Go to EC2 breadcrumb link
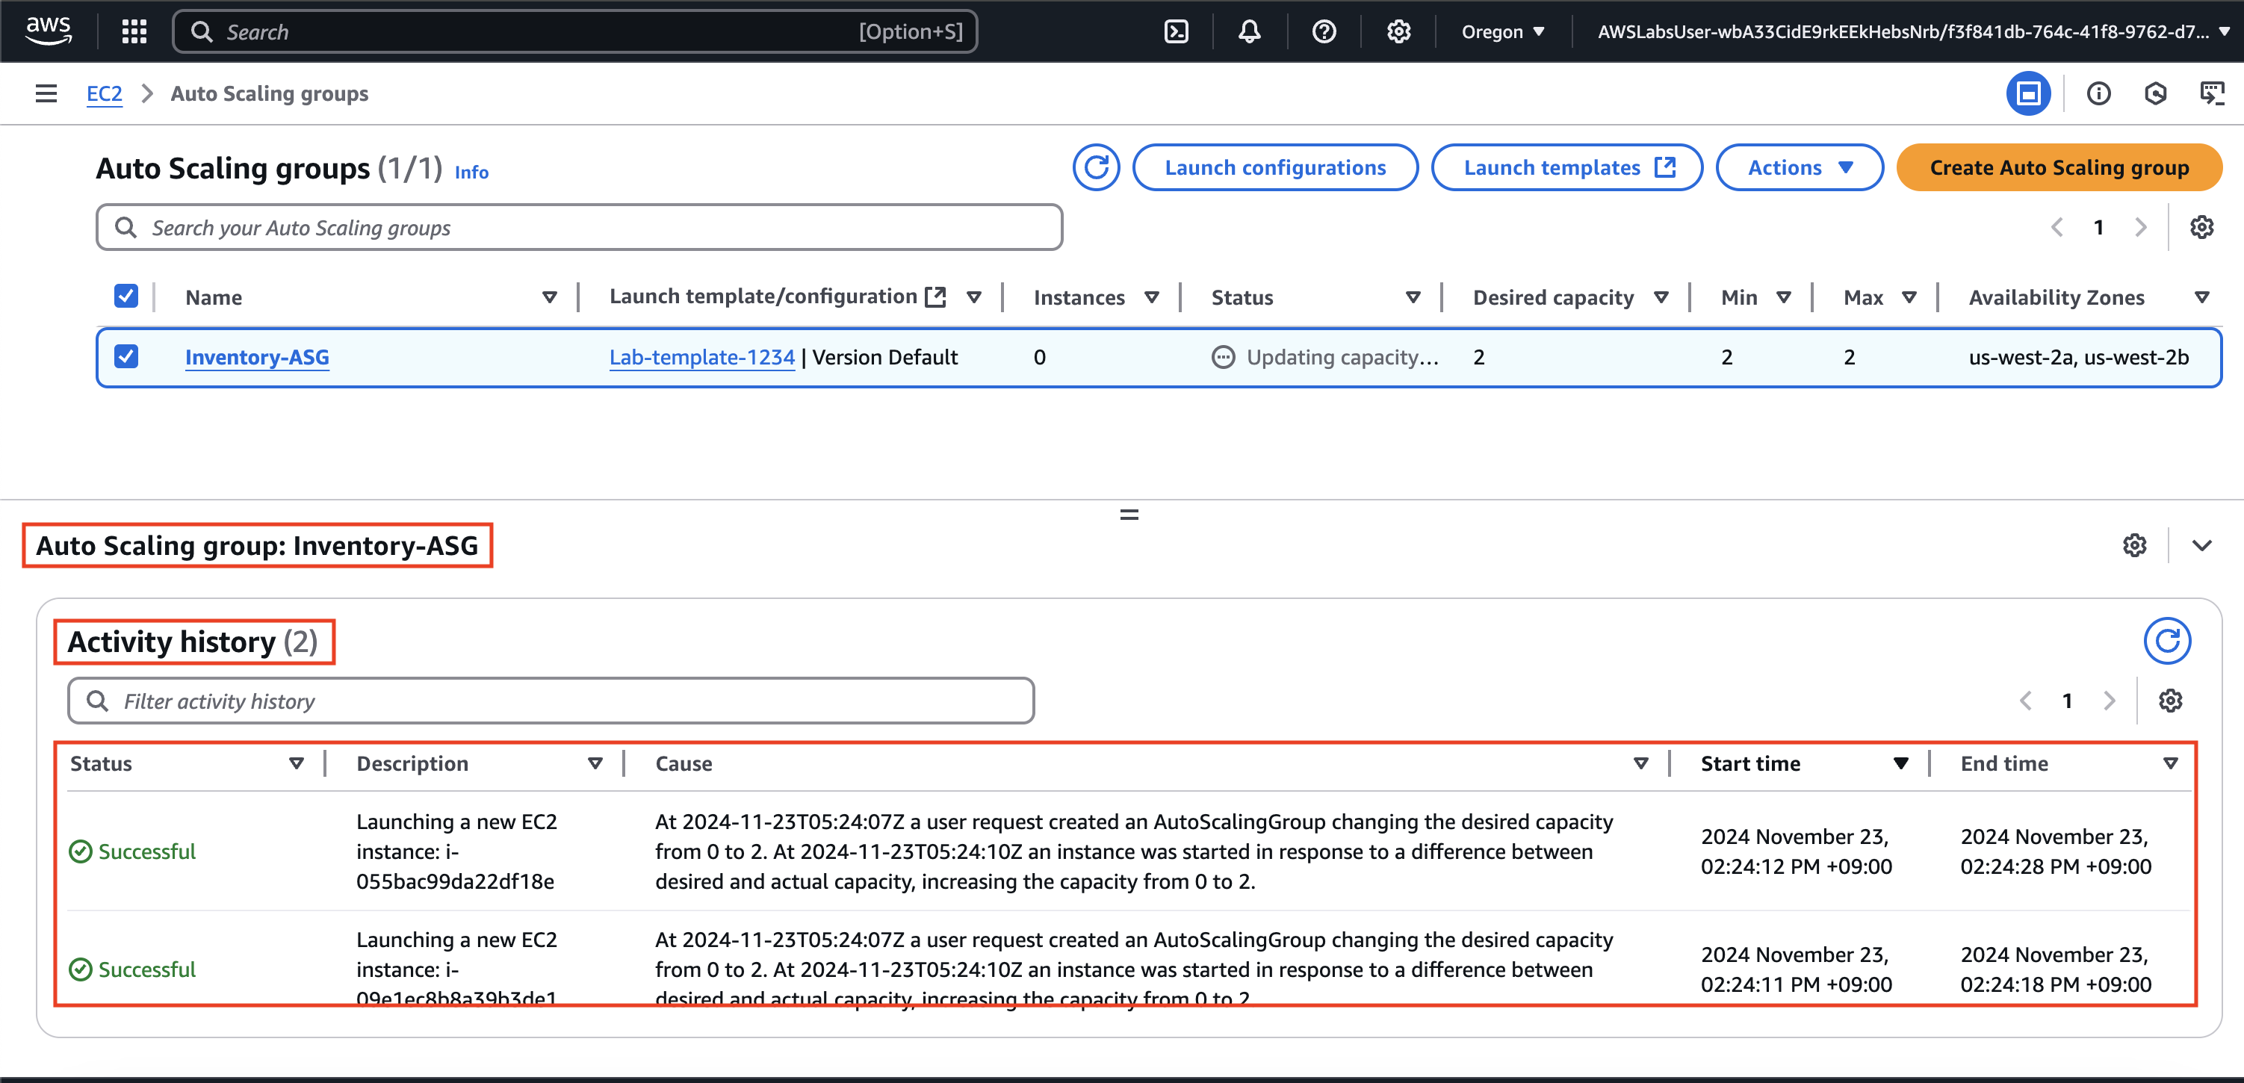This screenshot has width=2244, height=1083. [x=104, y=93]
